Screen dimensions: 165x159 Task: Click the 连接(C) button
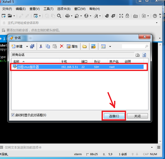tap(114, 116)
